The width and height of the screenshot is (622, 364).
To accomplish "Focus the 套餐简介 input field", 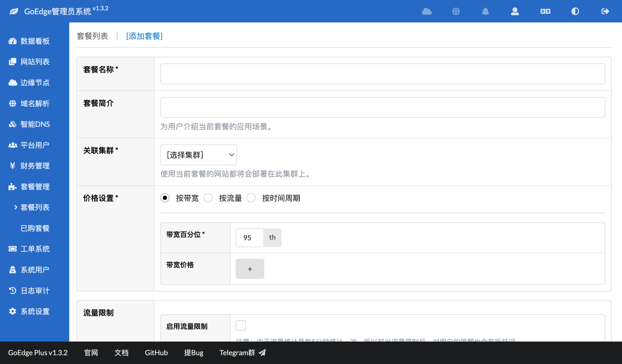I will coord(383,107).
